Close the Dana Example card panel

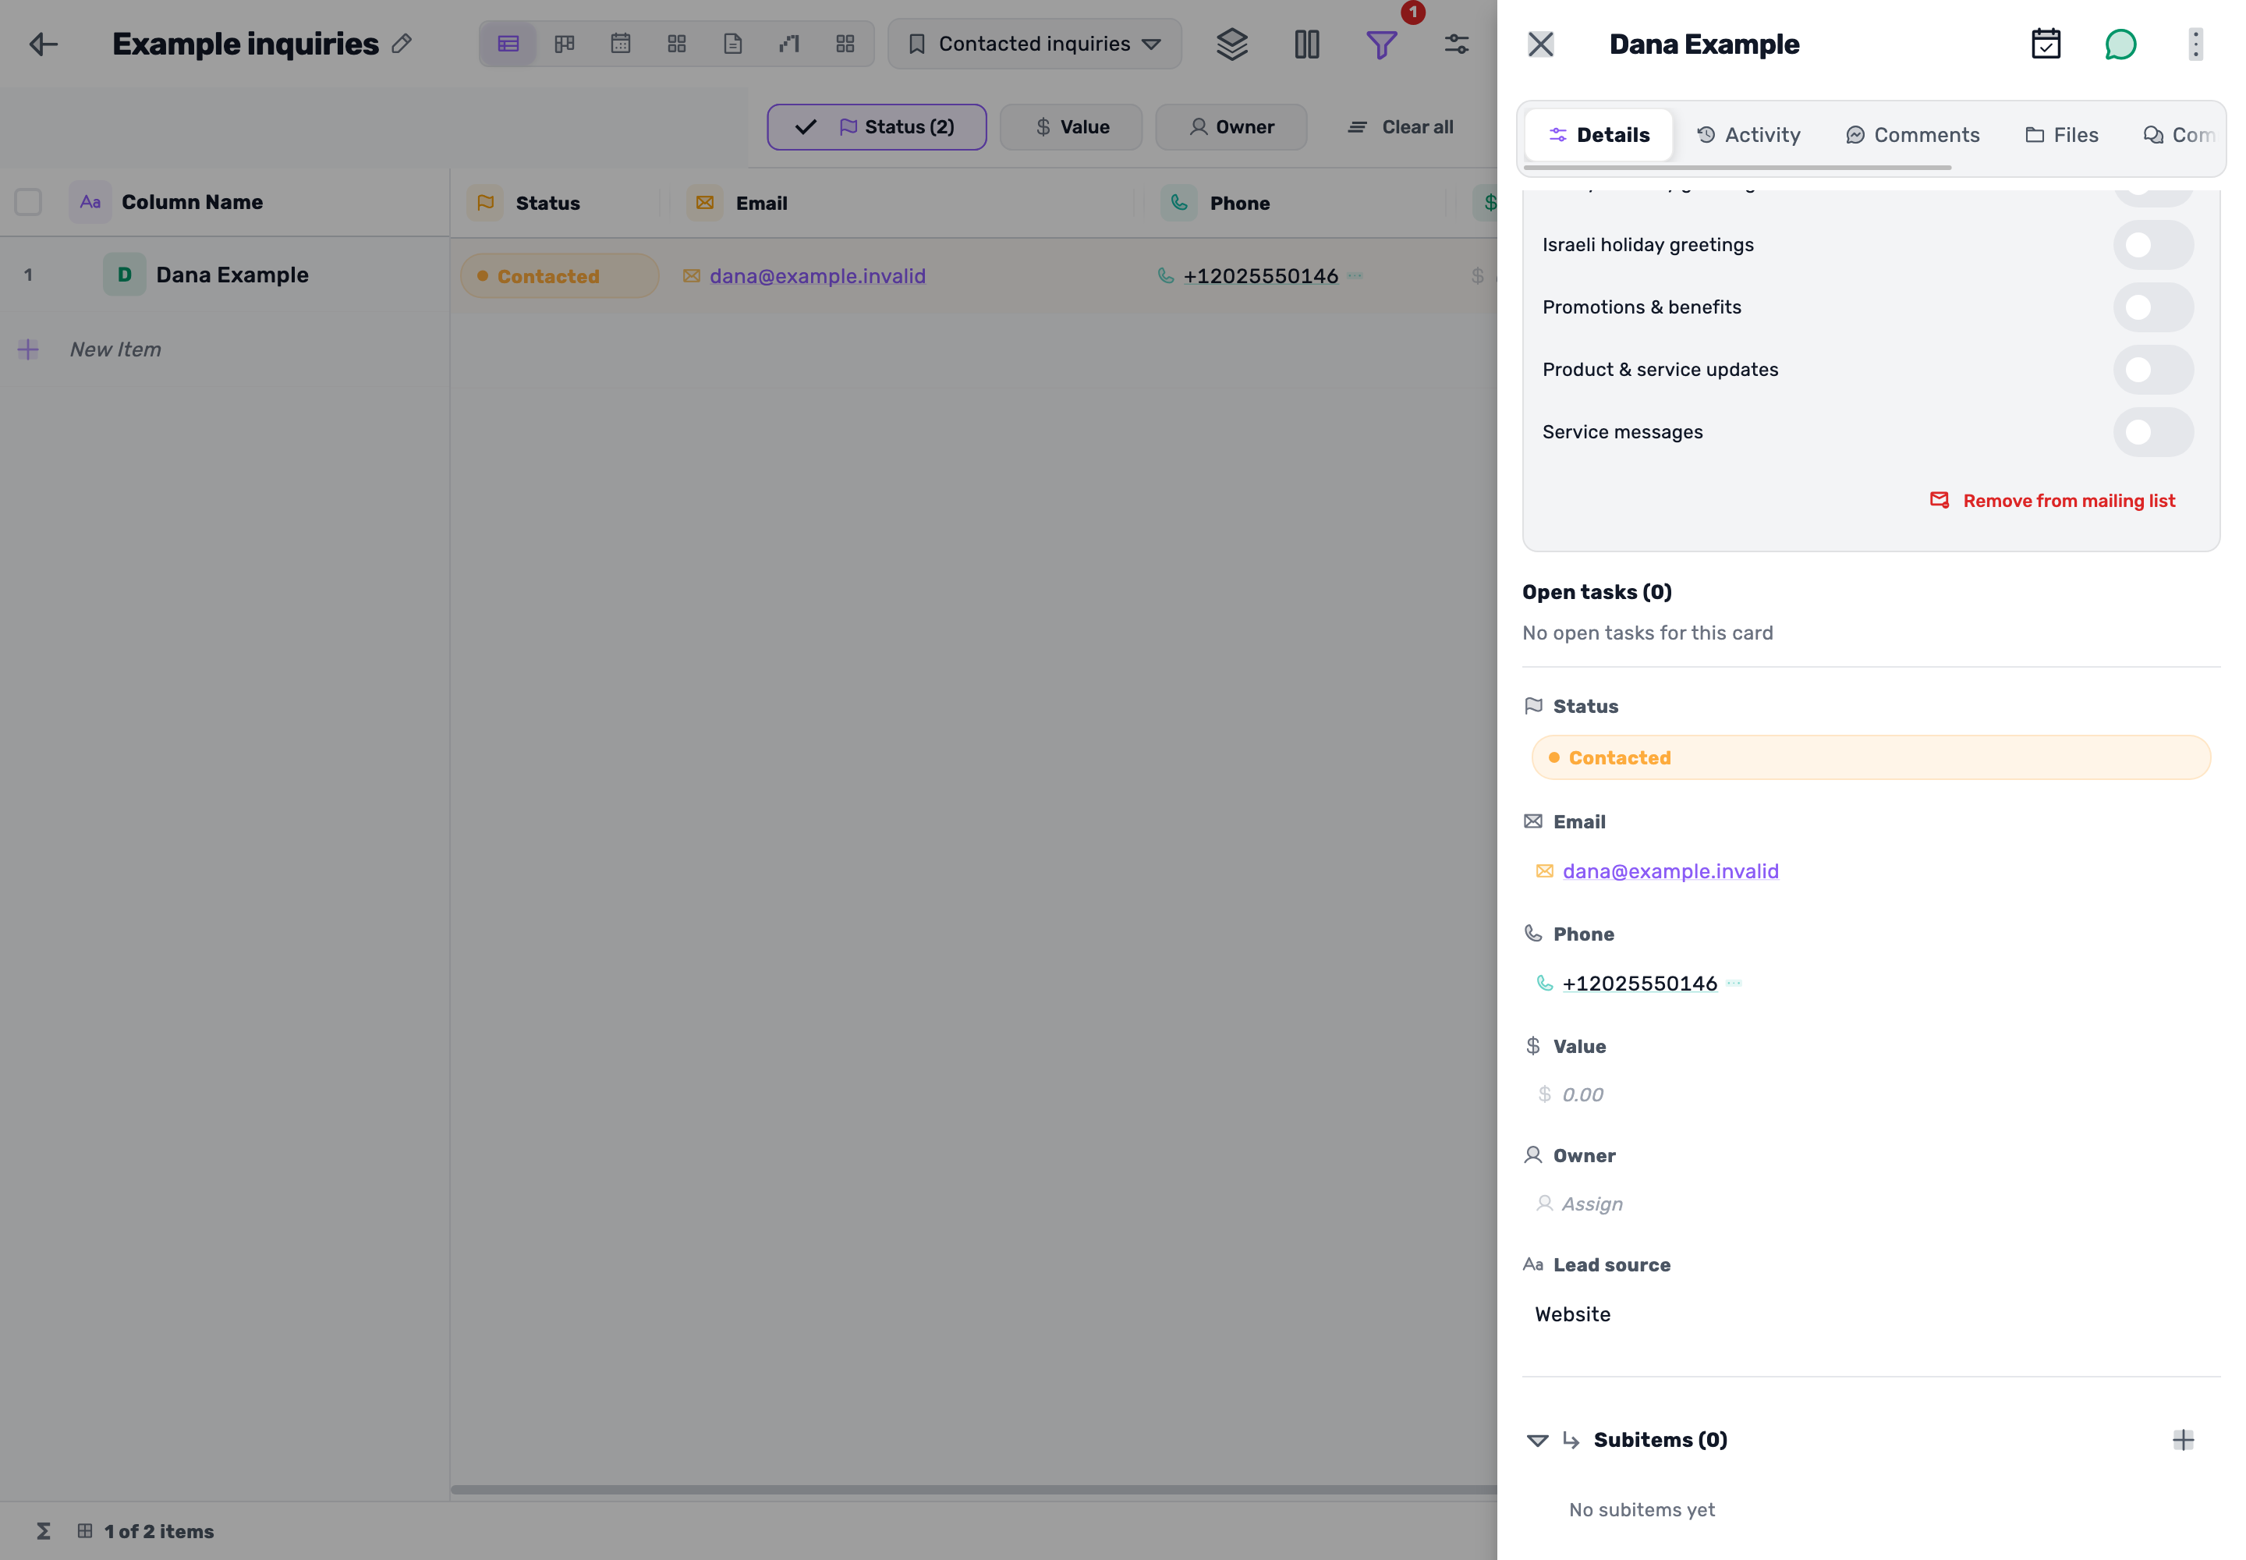pos(1540,44)
